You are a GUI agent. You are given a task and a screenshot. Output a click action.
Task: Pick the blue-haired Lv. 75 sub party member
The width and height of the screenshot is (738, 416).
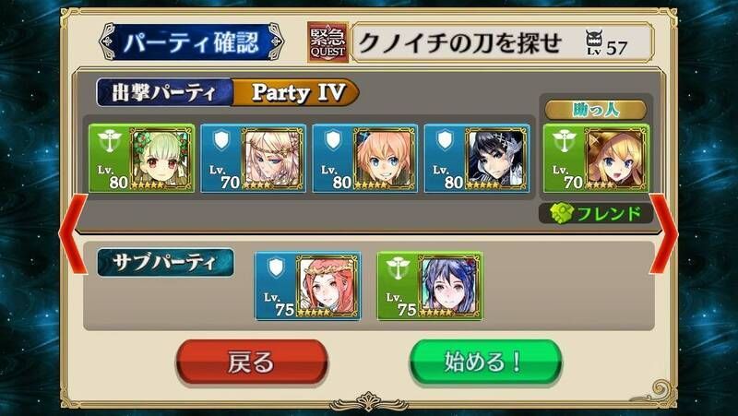(x=430, y=286)
